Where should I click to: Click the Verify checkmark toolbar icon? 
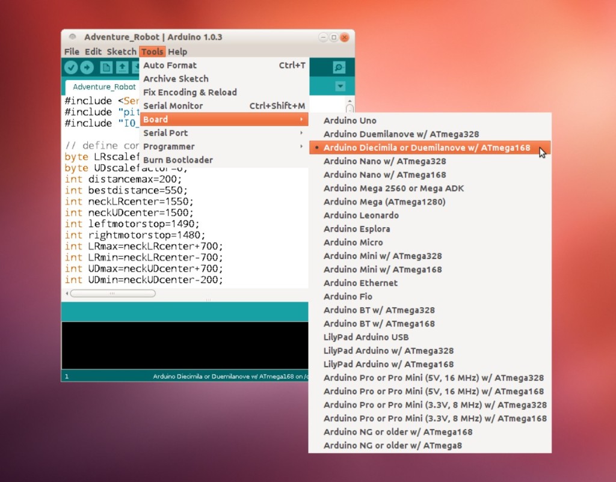[71, 67]
